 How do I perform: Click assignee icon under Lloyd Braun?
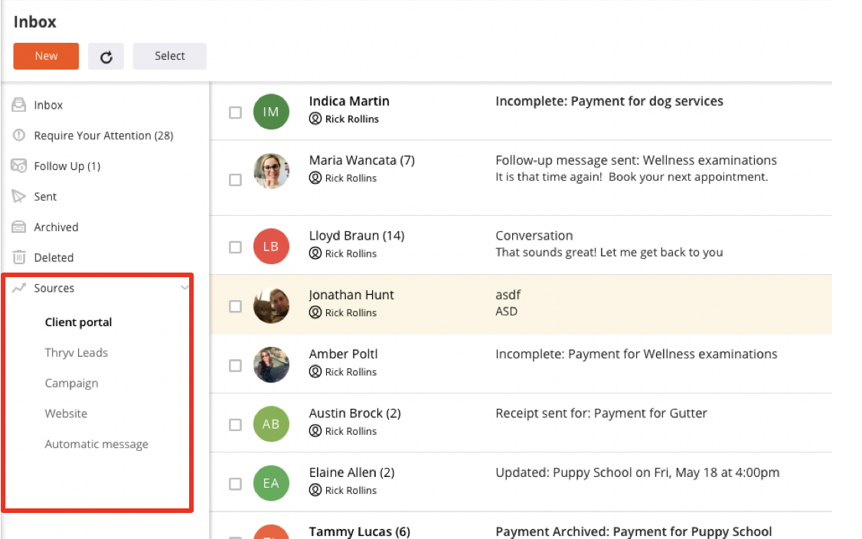coord(315,253)
